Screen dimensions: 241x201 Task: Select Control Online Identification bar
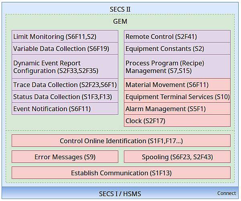pos(121,141)
